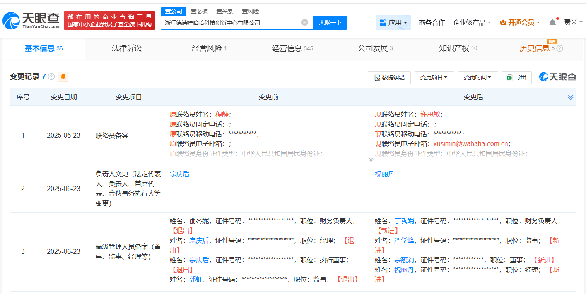
Task: Switch to the 查老板 search tab
Action: (x=199, y=11)
